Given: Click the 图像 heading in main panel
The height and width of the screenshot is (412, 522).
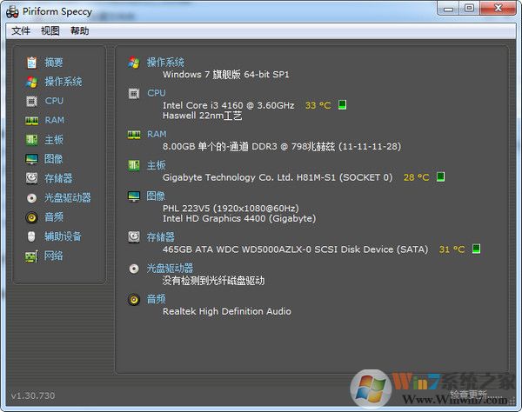Looking at the screenshot, I should coord(156,196).
